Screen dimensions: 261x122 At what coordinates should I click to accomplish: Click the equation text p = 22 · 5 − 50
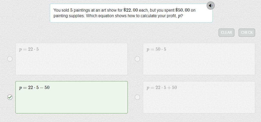tap(34, 87)
